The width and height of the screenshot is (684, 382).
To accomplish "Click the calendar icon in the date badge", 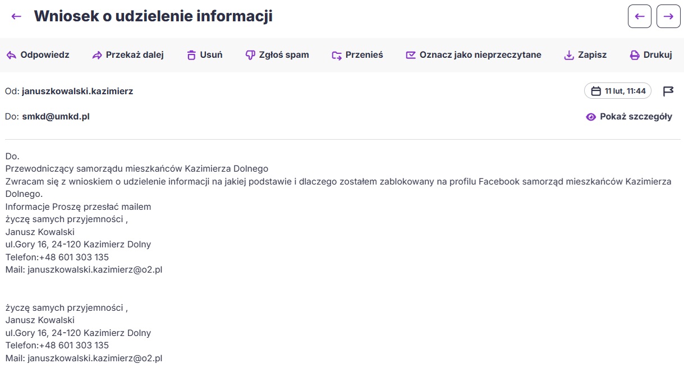I will click(596, 91).
